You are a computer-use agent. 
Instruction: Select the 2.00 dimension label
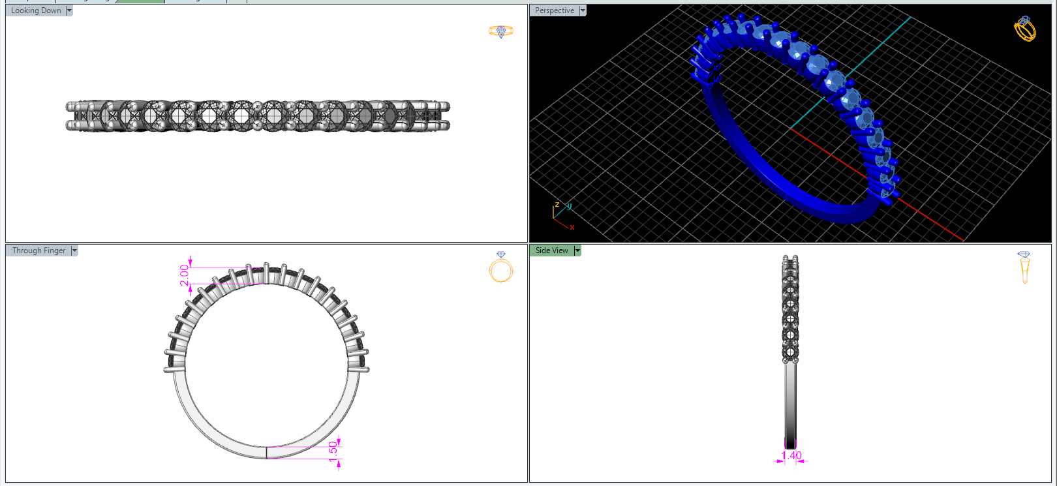click(184, 275)
